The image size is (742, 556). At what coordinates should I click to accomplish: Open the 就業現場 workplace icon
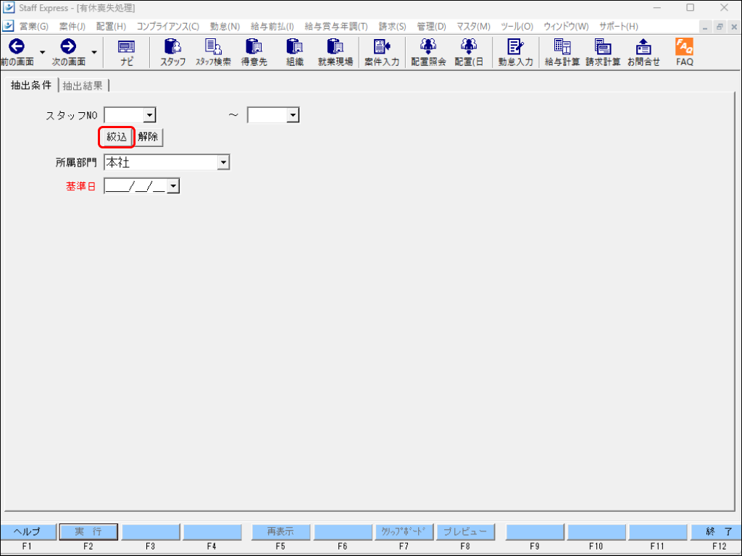coord(335,52)
